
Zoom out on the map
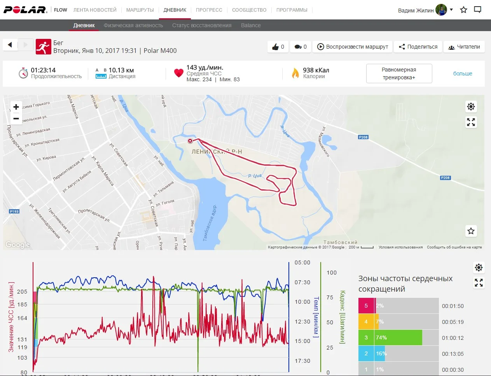(16, 119)
